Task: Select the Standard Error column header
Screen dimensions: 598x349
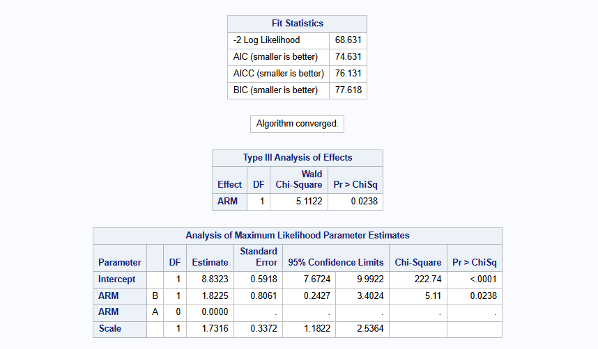Action: 258,257
